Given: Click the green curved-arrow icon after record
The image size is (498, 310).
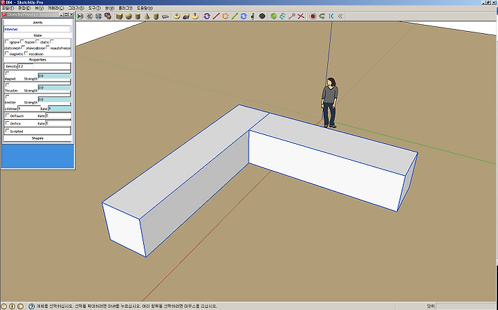Looking at the screenshot, I should point(322,16).
